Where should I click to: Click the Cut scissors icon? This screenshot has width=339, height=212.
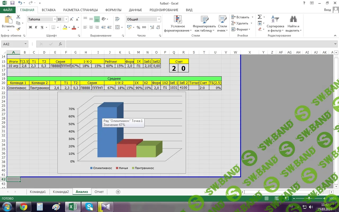[18, 17]
